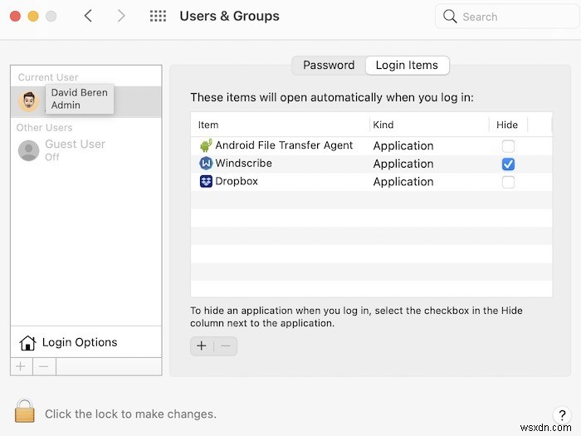Select the Guest User name

76,144
